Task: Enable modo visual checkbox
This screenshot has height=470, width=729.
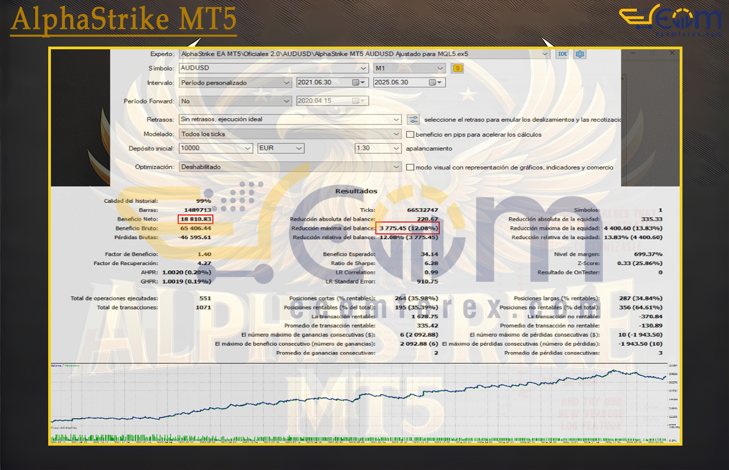Action: coord(410,167)
